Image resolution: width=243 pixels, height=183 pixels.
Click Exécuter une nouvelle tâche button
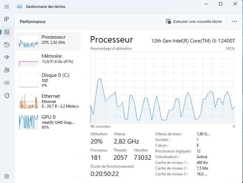(194, 21)
